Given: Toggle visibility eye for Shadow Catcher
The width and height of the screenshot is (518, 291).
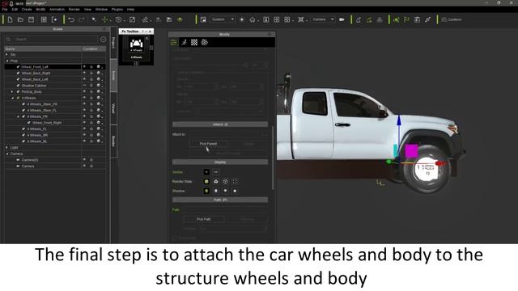Looking at the screenshot, I should (x=84, y=86).
